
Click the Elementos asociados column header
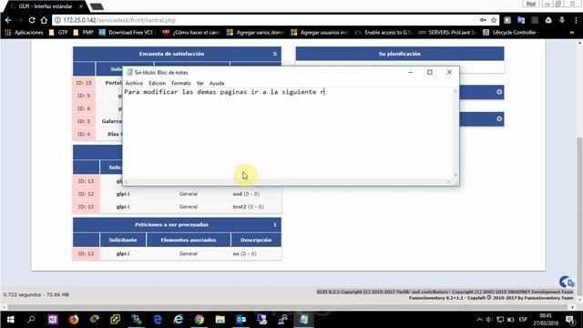[189, 240]
